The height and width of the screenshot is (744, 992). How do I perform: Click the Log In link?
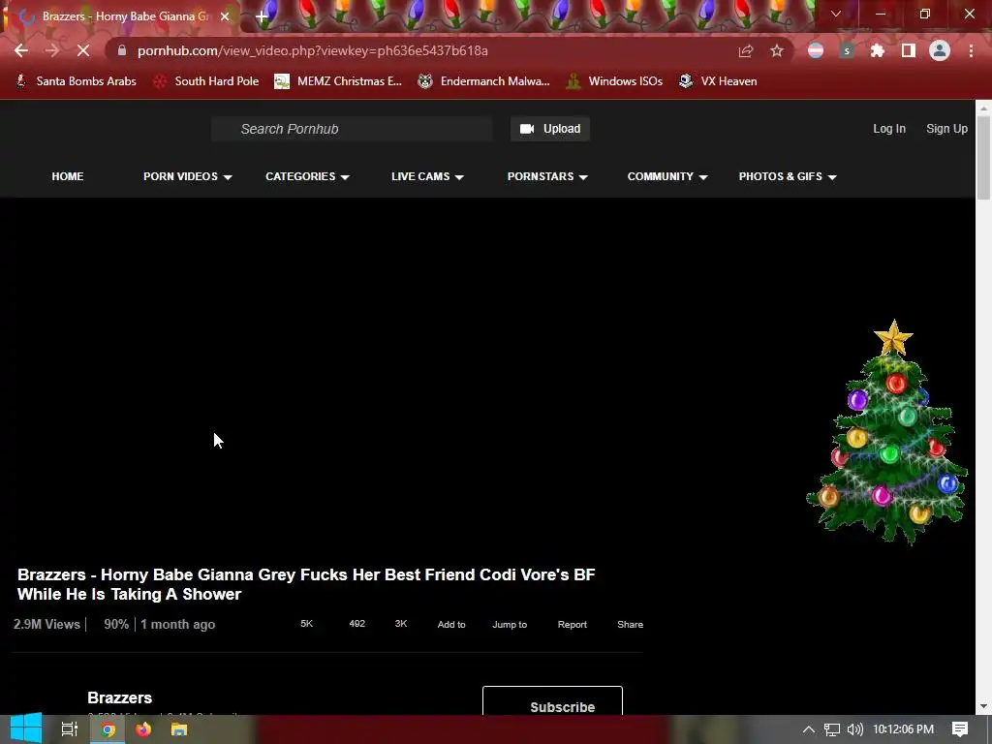coord(889,129)
